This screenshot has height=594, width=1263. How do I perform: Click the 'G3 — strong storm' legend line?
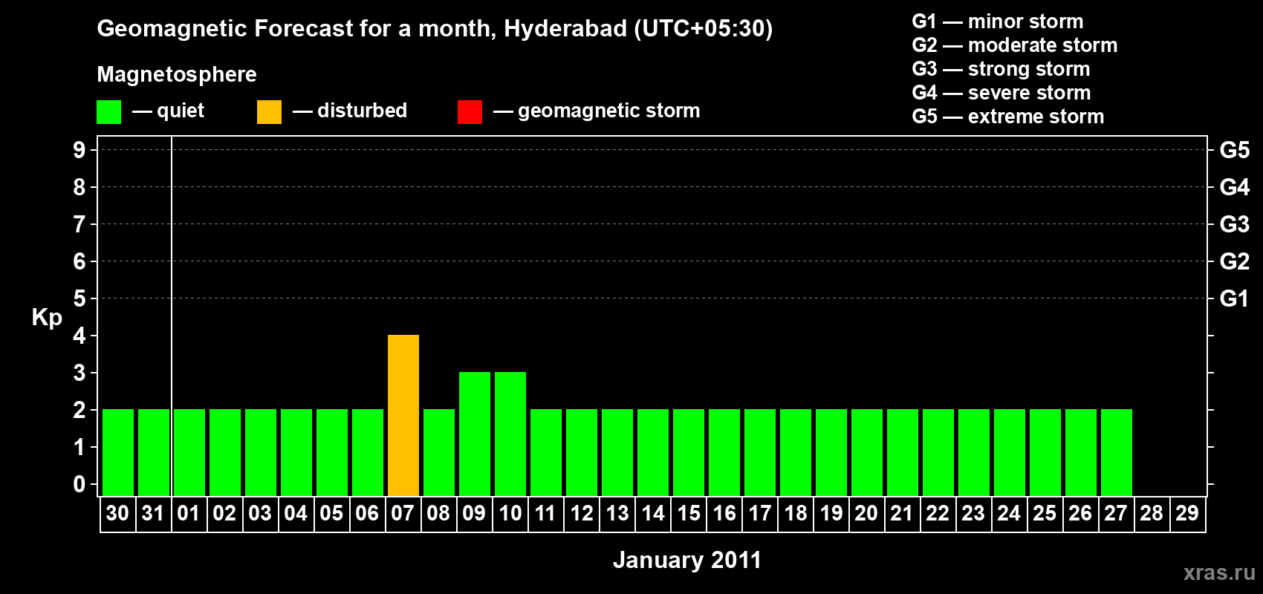tap(1001, 69)
